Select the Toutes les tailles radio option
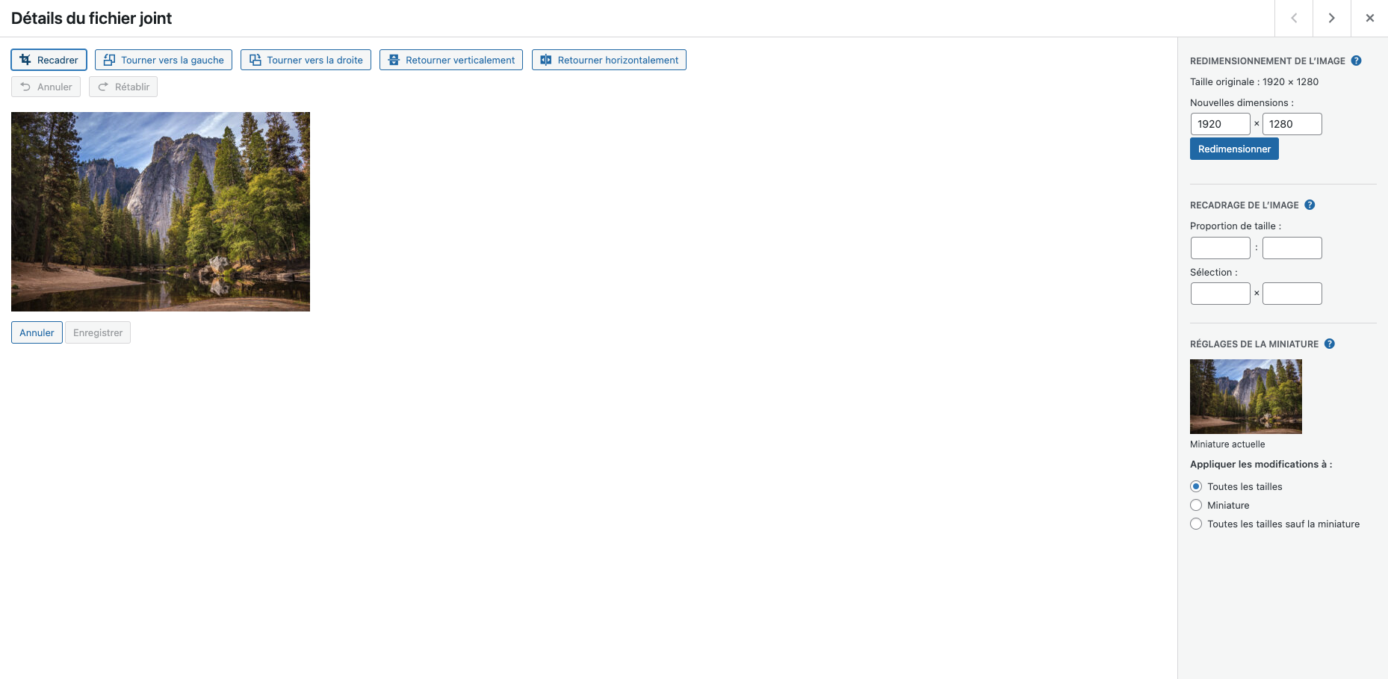 coord(1196,486)
